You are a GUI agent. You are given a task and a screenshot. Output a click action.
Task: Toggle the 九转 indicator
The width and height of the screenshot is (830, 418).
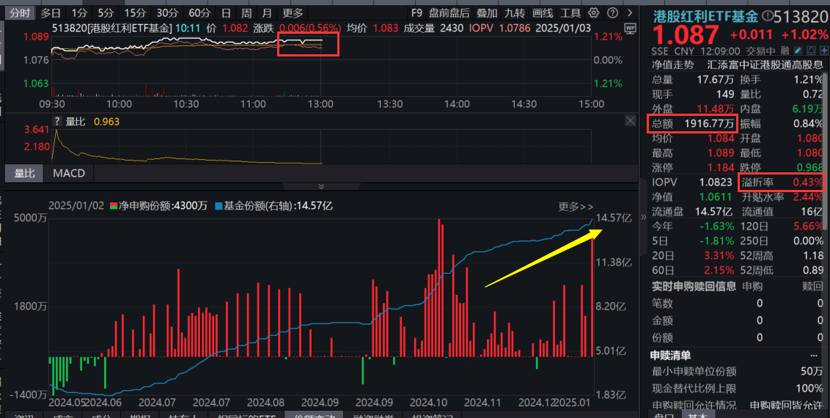tap(515, 13)
